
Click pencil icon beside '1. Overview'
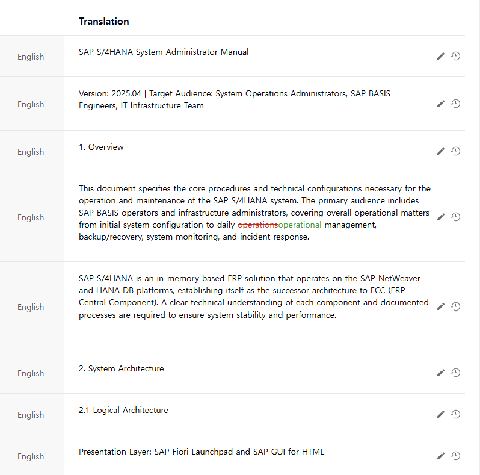pyautogui.click(x=440, y=151)
